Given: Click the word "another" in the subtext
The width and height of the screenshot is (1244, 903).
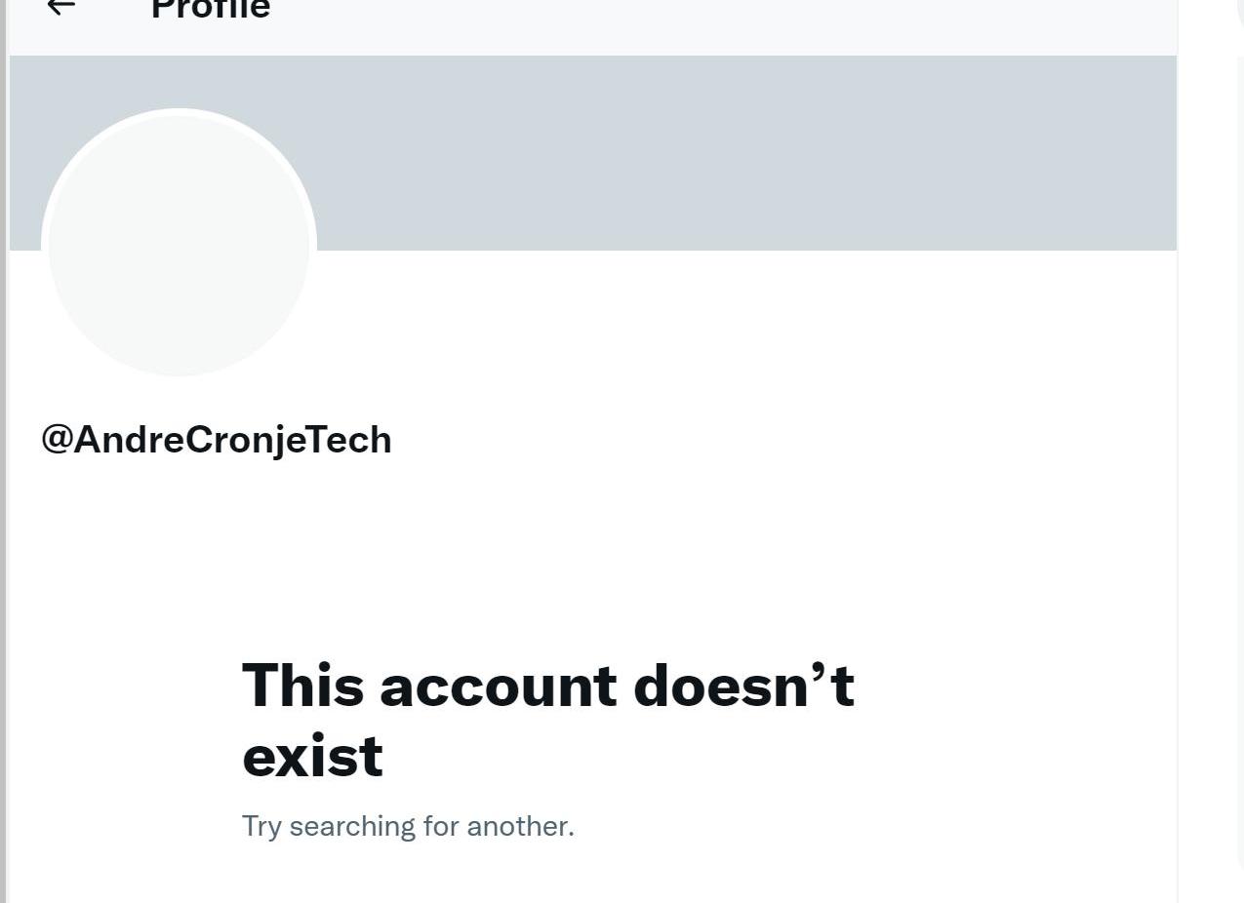Looking at the screenshot, I should tap(520, 826).
